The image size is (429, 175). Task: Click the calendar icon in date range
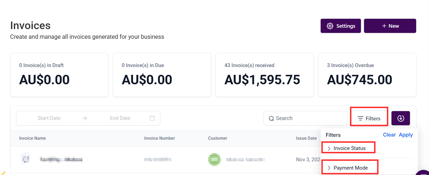click(x=152, y=118)
